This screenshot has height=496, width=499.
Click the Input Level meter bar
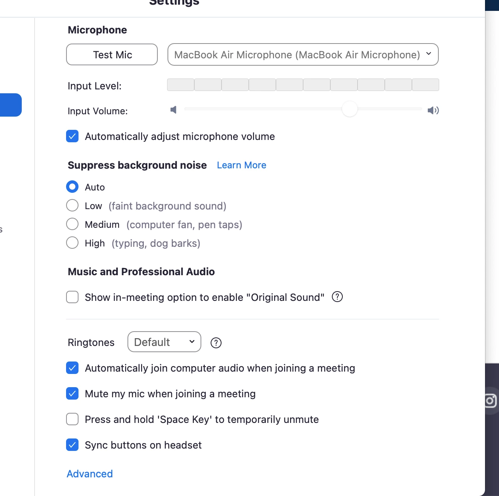[x=303, y=85]
